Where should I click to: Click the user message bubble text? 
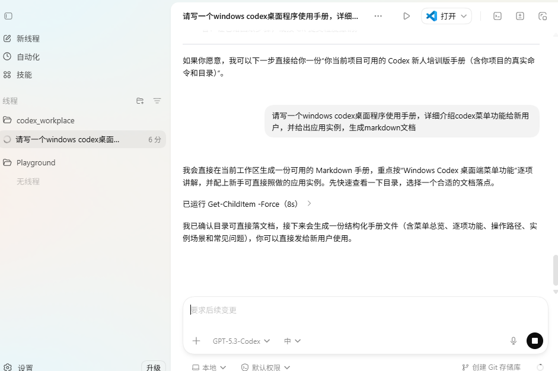tap(400, 121)
